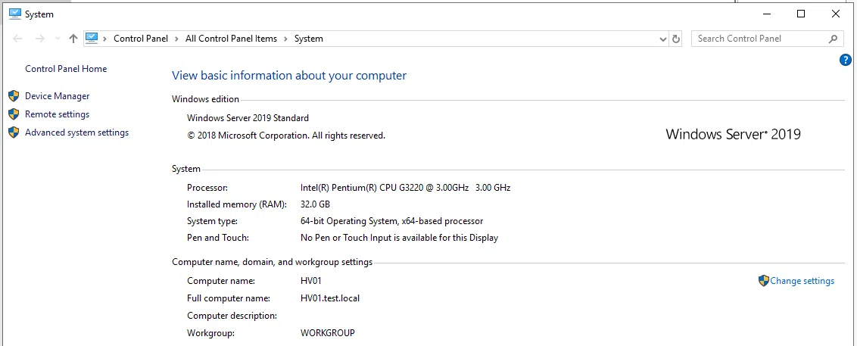The height and width of the screenshot is (346, 857).
Task: Focus the Search Control Panel field
Action: [757, 39]
